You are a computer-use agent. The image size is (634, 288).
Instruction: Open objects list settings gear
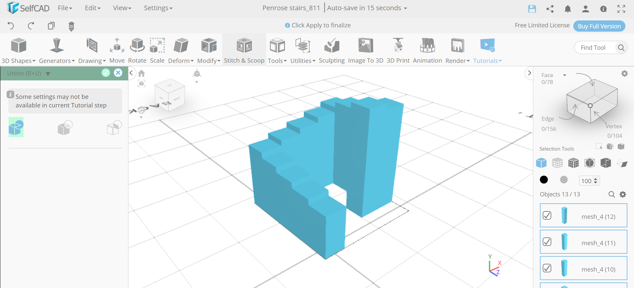623,194
